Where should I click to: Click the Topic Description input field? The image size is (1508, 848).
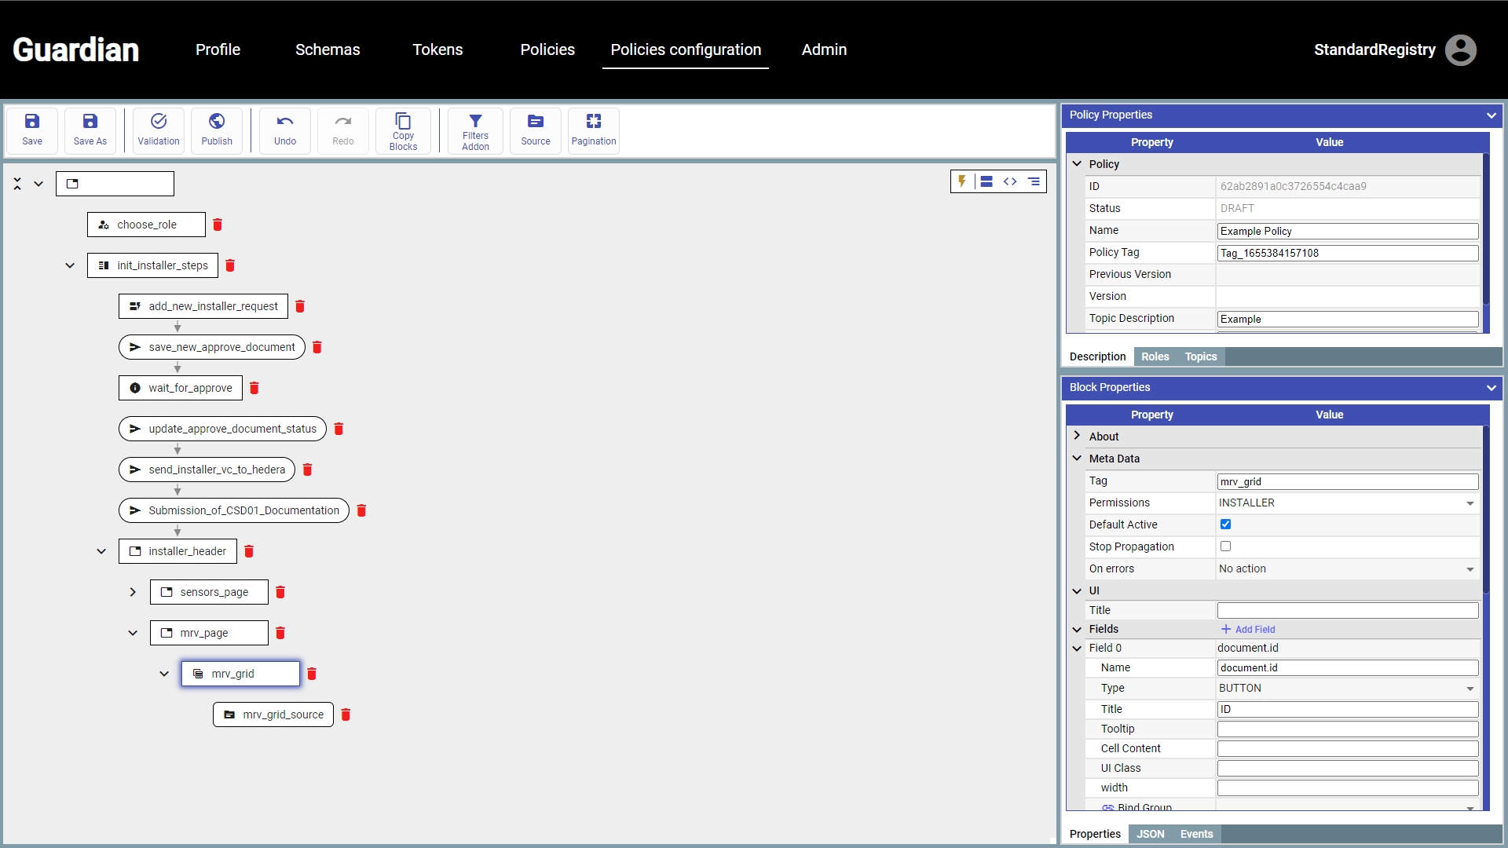[1347, 320]
